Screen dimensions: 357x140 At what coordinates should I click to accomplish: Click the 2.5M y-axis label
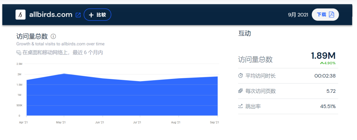point(20,64)
